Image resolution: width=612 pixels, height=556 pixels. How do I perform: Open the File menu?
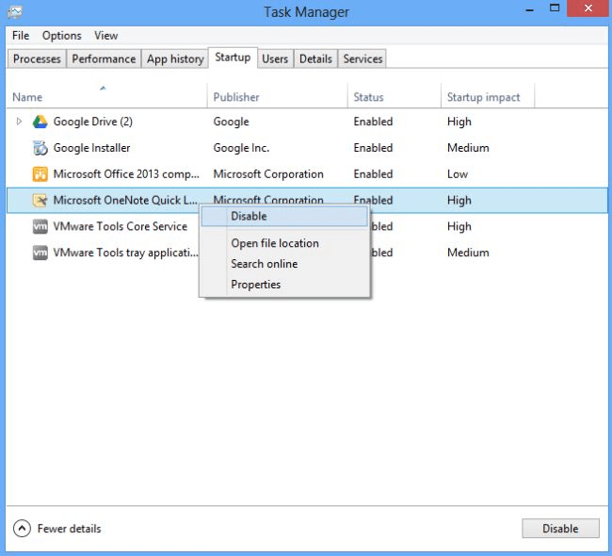coord(21,36)
